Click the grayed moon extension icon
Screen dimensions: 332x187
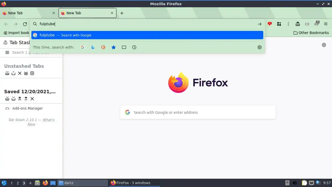point(307,24)
